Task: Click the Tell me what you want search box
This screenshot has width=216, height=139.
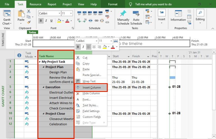Action: click(157, 4)
